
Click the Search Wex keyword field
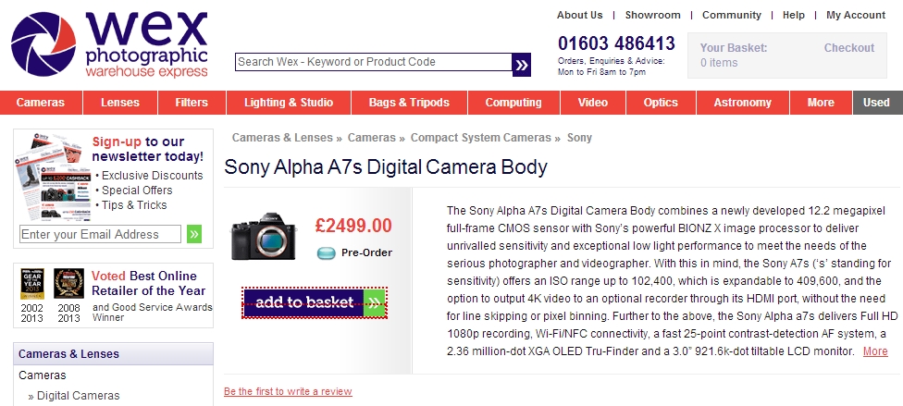(x=372, y=63)
